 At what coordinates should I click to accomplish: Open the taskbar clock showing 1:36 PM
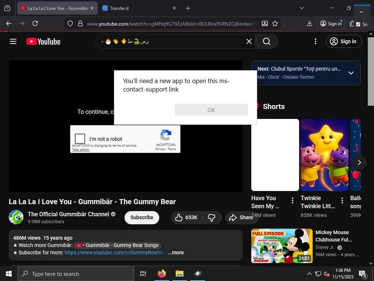(x=343, y=274)
